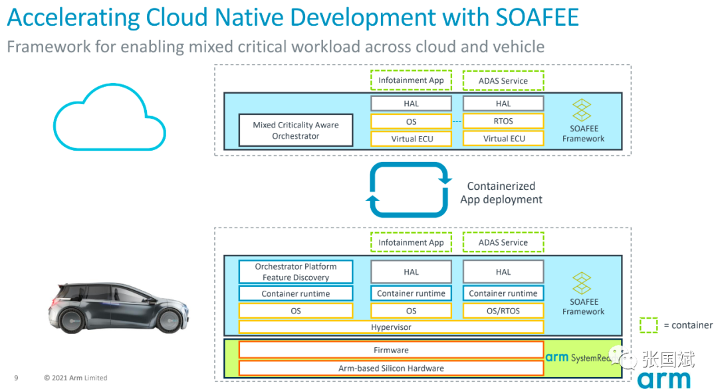This screenshot has width=718, height=391.
Task: Click the green dashed container legend square
Action: [648, 325]
